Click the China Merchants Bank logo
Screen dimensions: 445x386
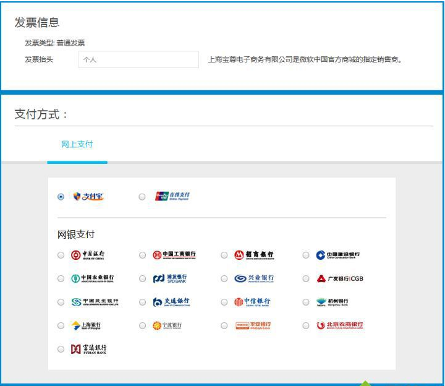[x=253, y=255]
